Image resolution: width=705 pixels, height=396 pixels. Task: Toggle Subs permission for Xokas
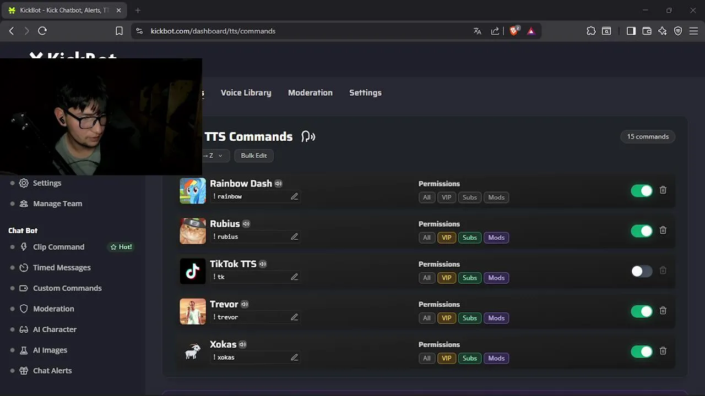click(x=469, y=358)
